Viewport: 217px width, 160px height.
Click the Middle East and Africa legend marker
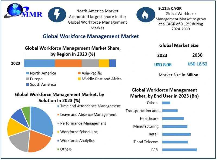coord(79,79)
